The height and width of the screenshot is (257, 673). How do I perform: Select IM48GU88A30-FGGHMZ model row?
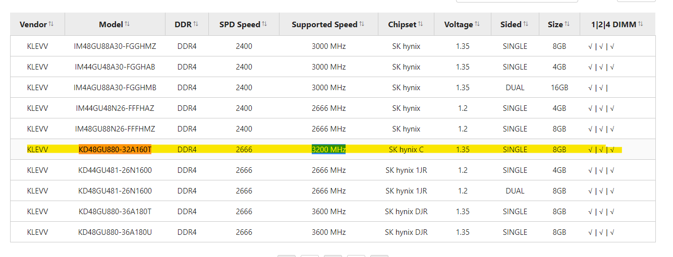(333, 46)
